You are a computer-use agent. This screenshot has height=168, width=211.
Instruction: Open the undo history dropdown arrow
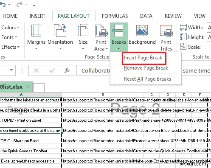pyautogui.click(x=9, y=5)
